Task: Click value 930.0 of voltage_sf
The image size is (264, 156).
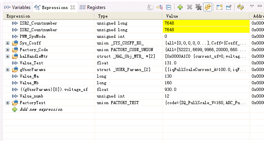Action: [170, 89]
